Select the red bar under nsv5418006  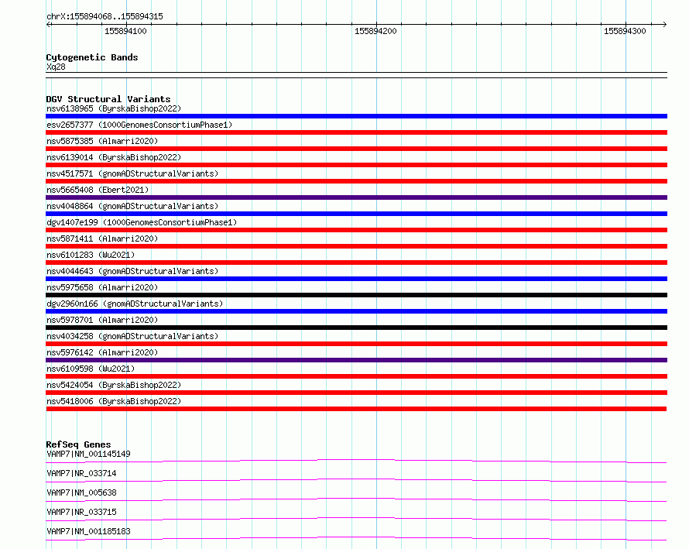356,409
